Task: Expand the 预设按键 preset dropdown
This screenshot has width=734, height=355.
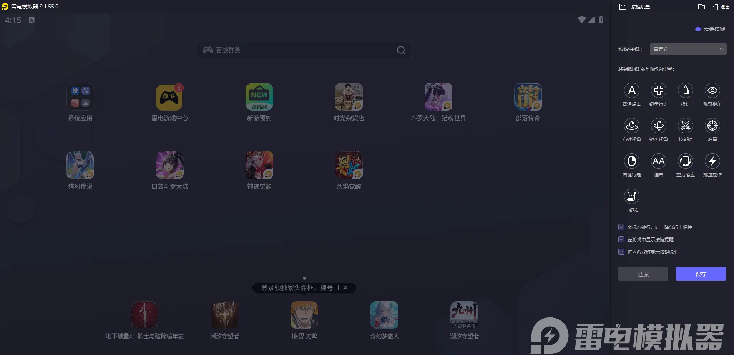Action: 688,49
